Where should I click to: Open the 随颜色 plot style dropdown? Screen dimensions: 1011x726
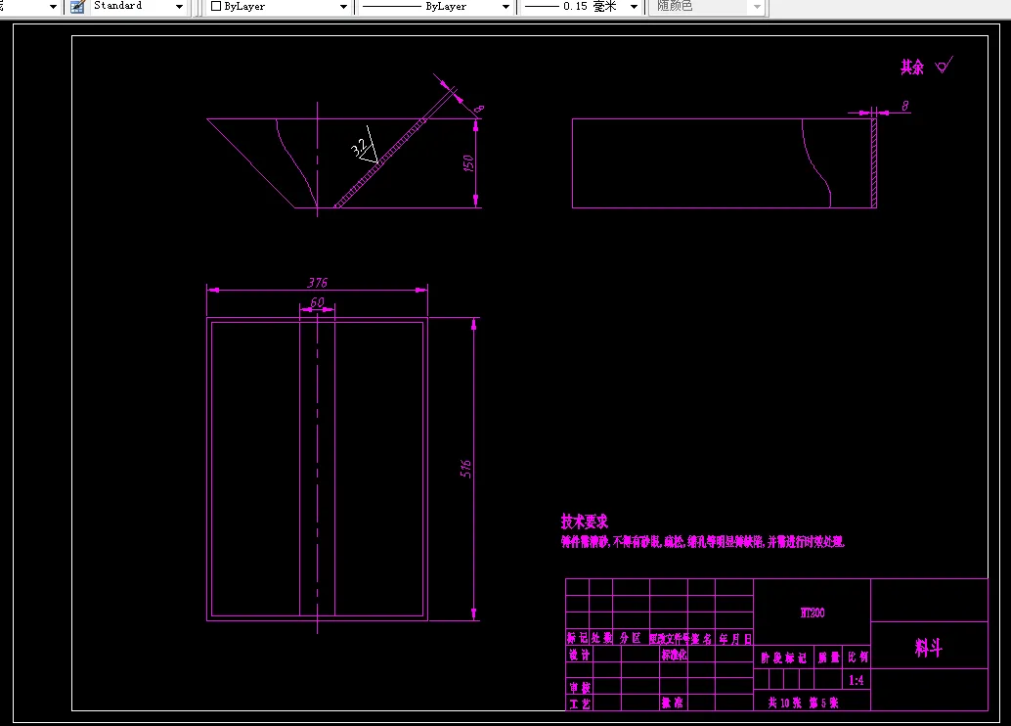(x=757, y=7)
